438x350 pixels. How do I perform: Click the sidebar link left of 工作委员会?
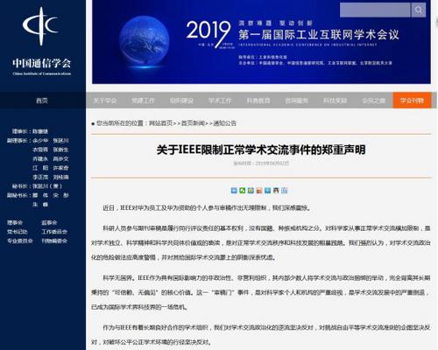(x=18, y=232)
